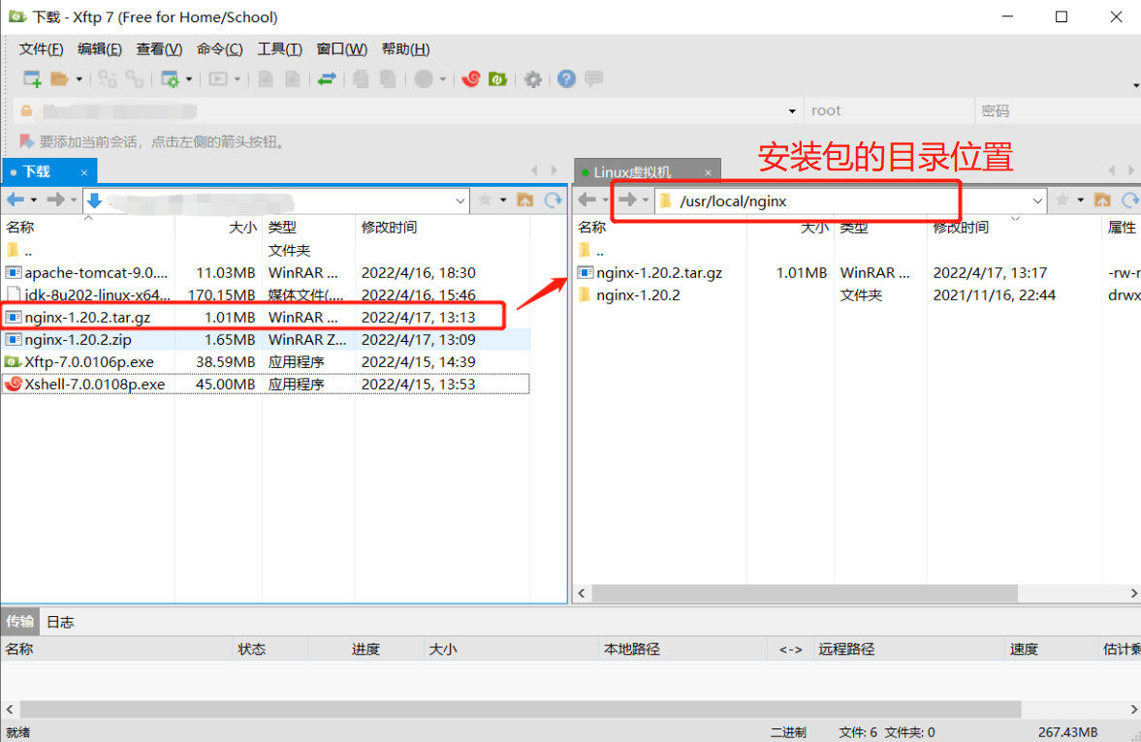Click the Open Session folder icon

[x=59, y=78]
